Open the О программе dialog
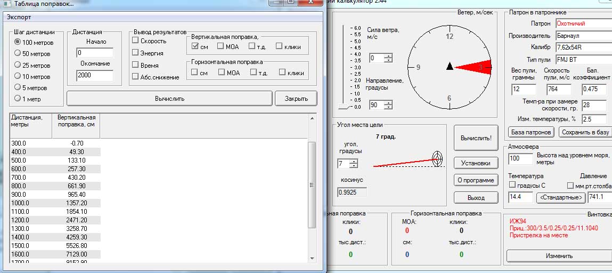This screenshot has width=612, height=273. pyautogui.click(x=475, y=180)
